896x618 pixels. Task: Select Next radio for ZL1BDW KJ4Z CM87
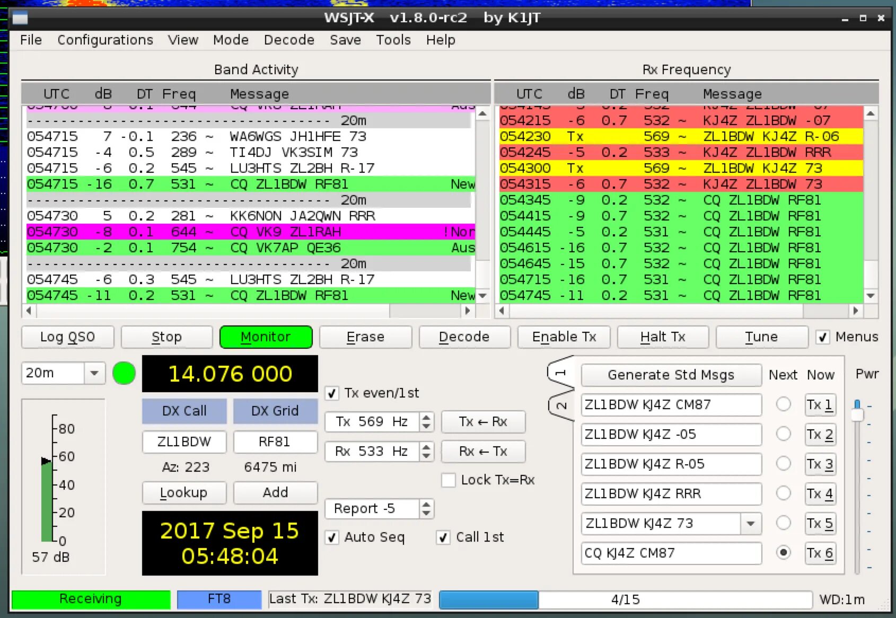pos(783,404)
